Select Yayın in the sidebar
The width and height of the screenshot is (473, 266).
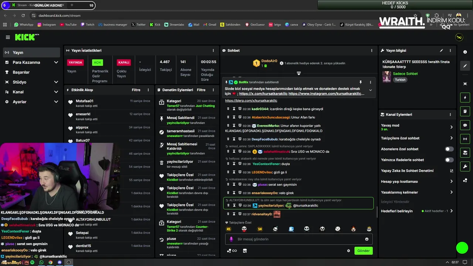[31, 52]
